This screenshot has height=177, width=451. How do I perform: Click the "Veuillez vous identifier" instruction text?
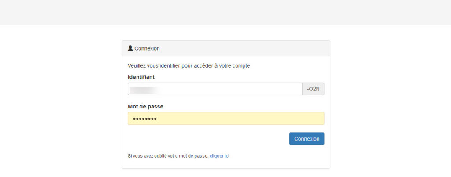pyautogui.click(x=189, y=66)
